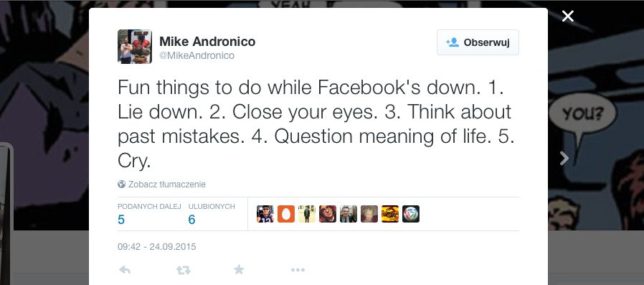Open the more options ellipsis menu
The image size is (644, 285).
pyautogui.click(x=298, y=270)
